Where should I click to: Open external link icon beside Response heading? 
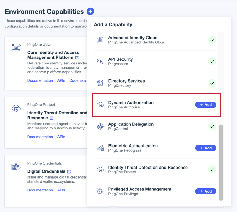(52, 118)
